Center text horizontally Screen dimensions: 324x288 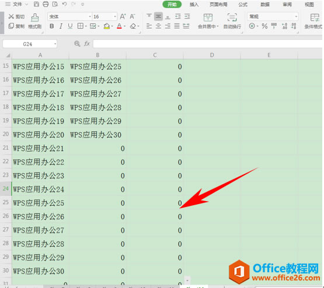click(x=158, y=26)
